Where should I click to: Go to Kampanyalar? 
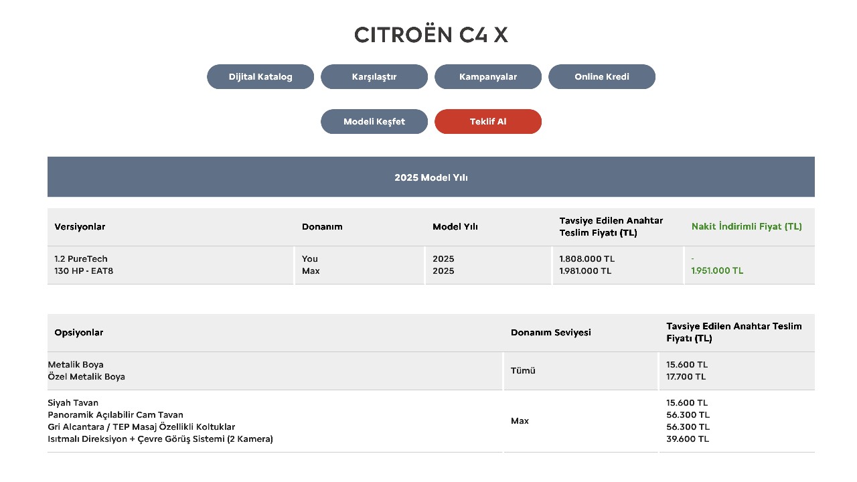click(488, 77)
